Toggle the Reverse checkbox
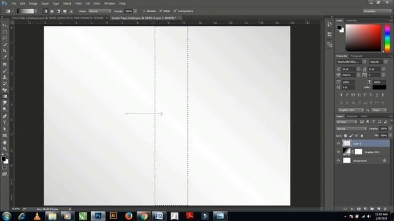 (x=143, y=11)
